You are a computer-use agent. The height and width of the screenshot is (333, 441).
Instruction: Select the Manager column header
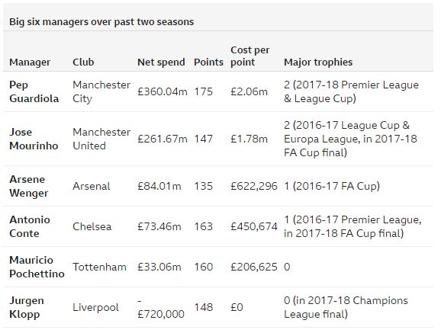[x=30, y=62]
